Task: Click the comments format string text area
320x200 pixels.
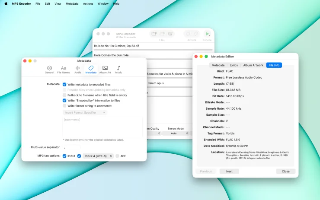Action: pyautogui.click(x=102, y=127)
